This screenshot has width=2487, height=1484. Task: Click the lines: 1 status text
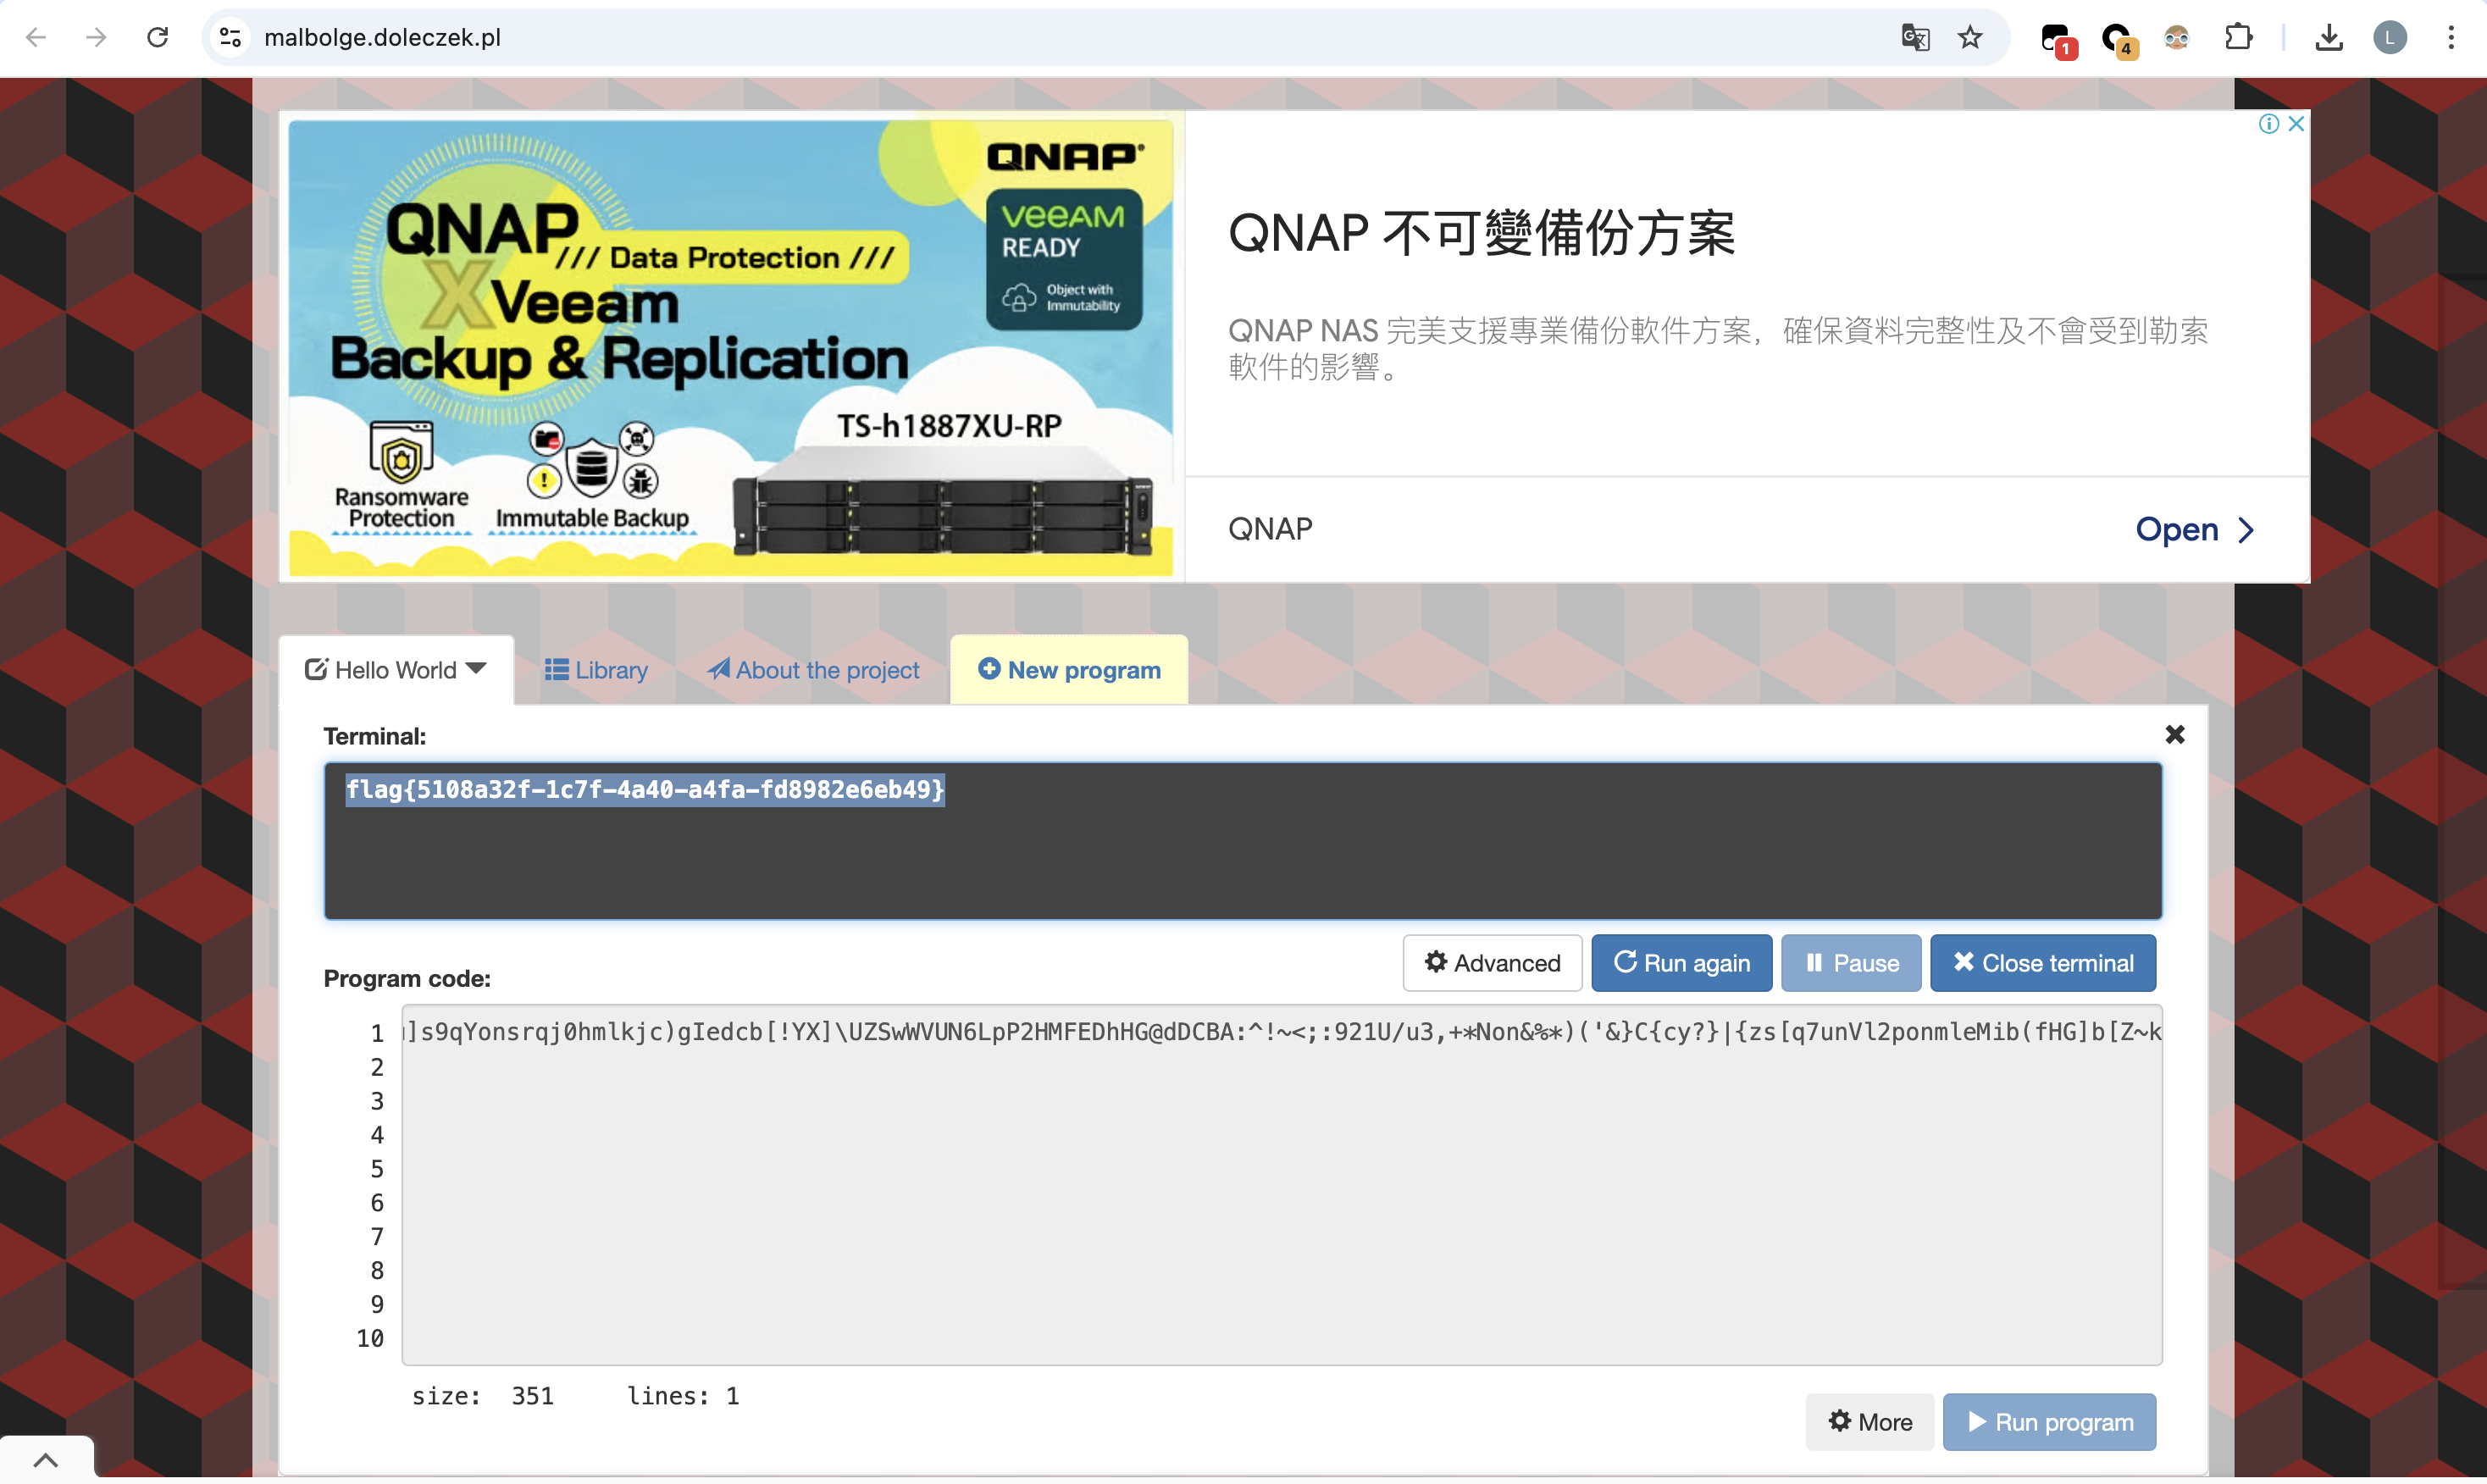[683, 1396]
